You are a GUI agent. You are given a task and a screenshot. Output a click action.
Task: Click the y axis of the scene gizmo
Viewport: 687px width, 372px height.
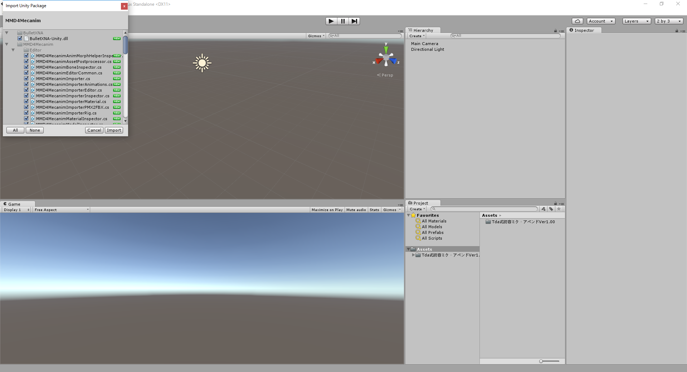pyautogui.click(x=386, y=48)
